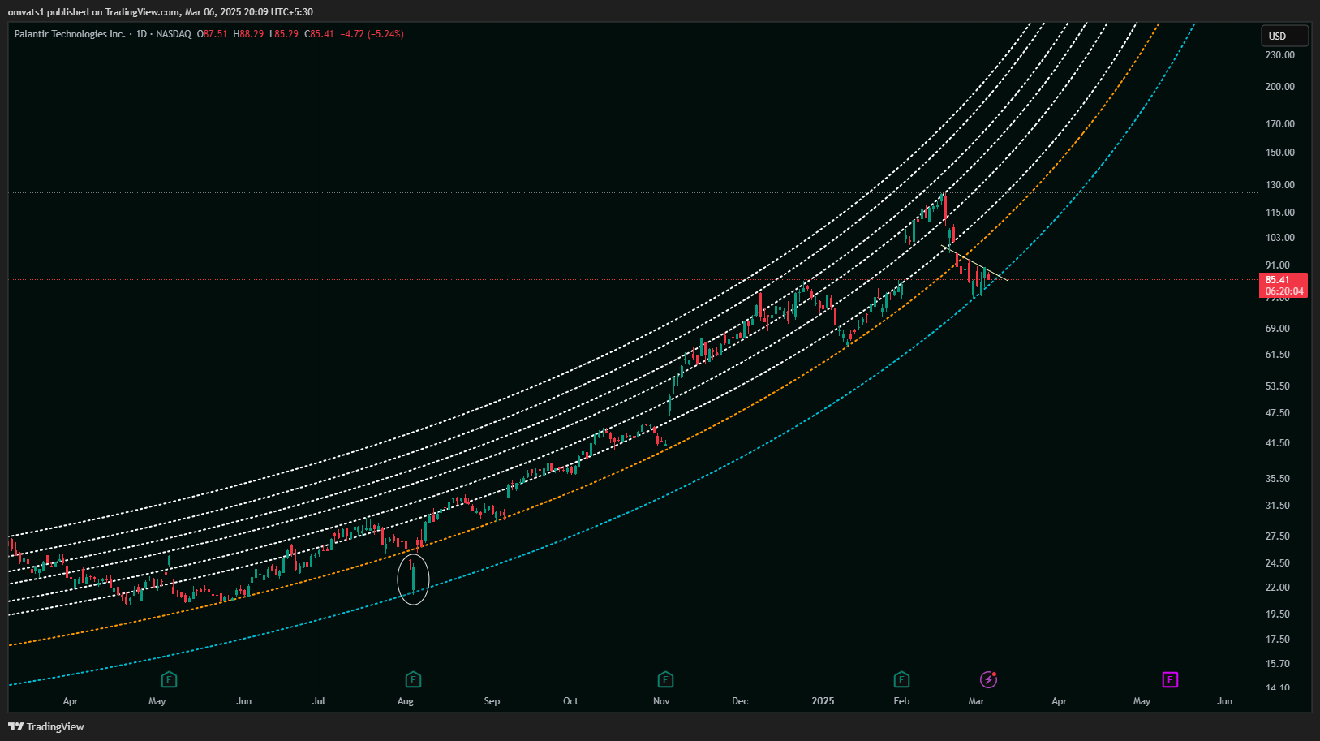This screenshot has width=1320, height=741.
Task: Click the lightning event icon above Mar
Action: 988,679
